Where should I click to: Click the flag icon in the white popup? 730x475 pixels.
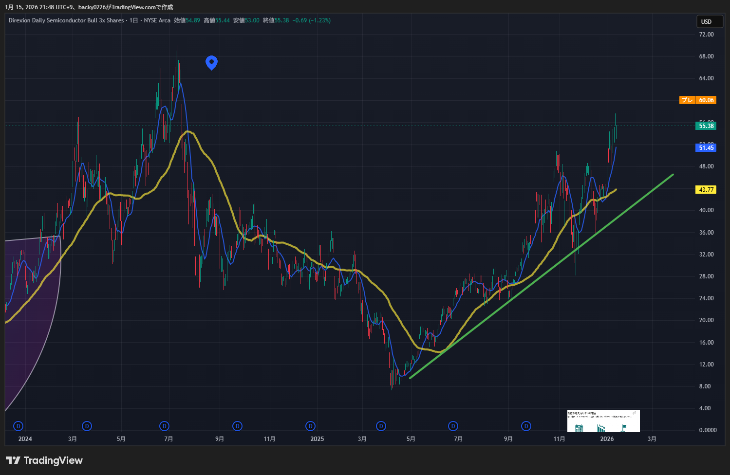[624, 428]
